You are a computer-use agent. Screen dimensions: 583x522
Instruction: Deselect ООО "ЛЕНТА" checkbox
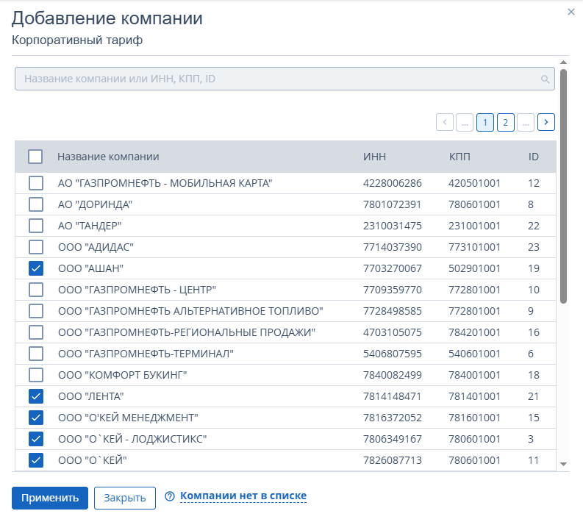coord(35,397)
